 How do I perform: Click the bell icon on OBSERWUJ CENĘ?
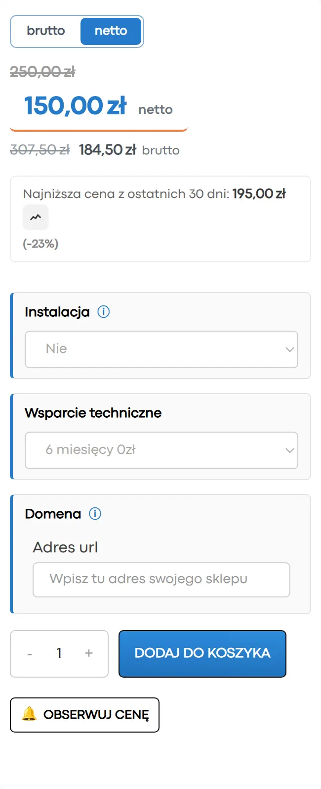(29, 714)
